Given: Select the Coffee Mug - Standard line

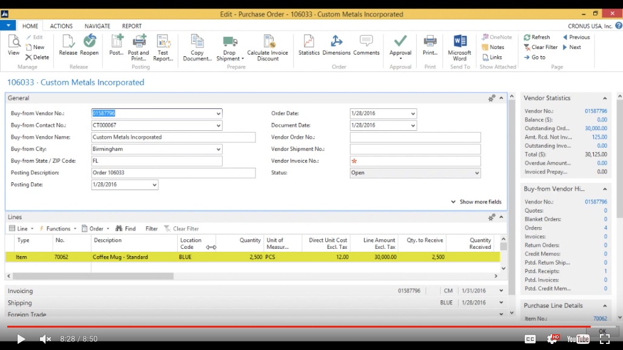Looking at the screenshot, I should pyautogui.click(x=253, y=257).
